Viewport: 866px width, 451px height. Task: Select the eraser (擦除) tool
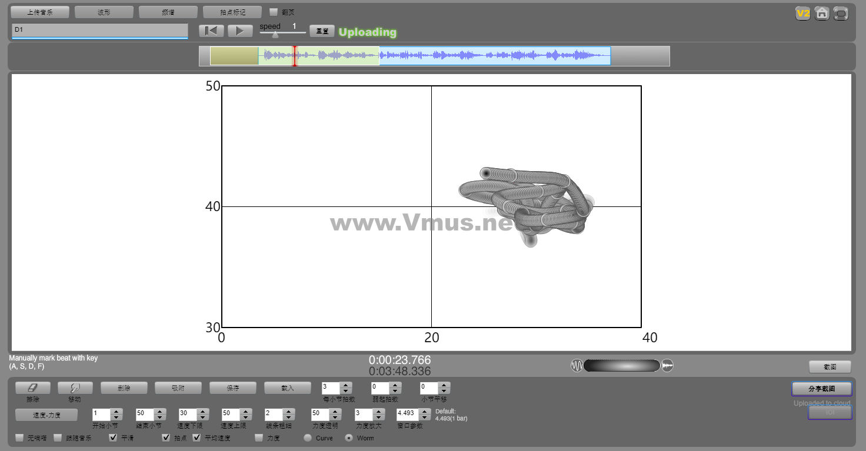tap(33, 388)
